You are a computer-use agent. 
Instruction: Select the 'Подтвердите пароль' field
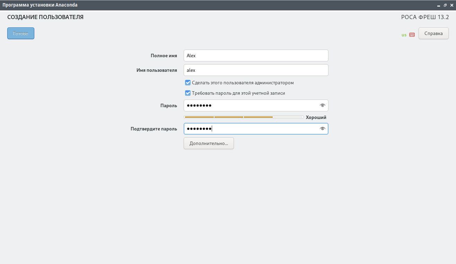point(256,129)
